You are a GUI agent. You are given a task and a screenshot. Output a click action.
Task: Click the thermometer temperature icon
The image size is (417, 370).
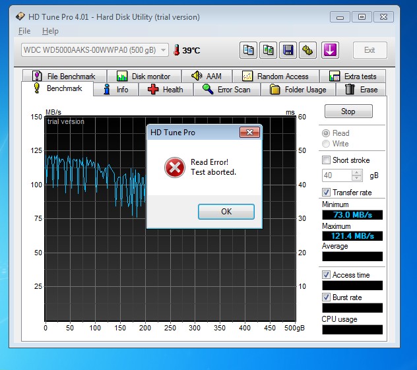pos(176,50)
